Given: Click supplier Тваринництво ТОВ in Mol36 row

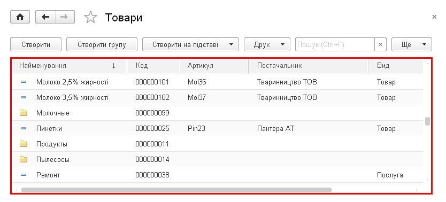Looking at the screenshot, I should (287, 82).
